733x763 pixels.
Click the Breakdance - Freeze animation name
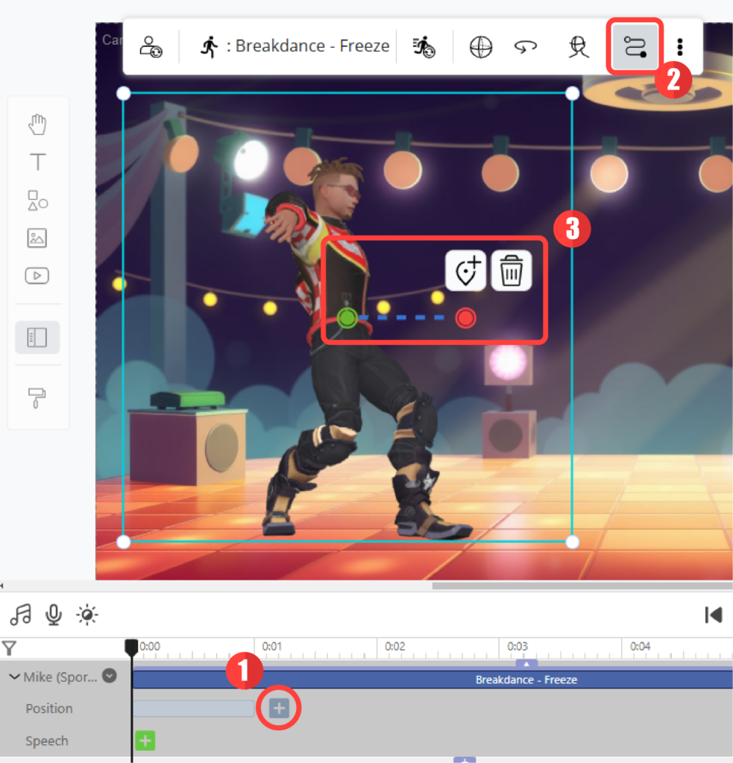click(312, 46)
